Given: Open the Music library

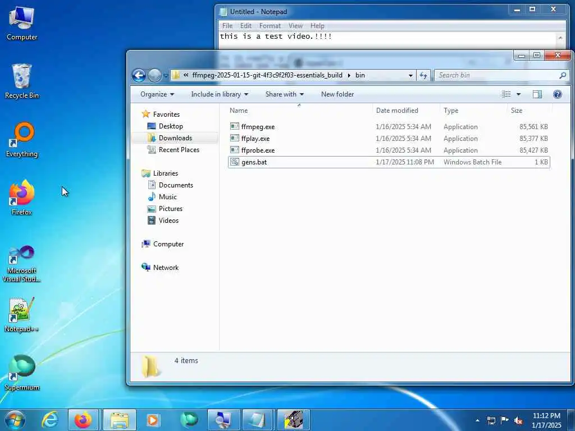Looking at the screenshot, I should tap(162, 197).
